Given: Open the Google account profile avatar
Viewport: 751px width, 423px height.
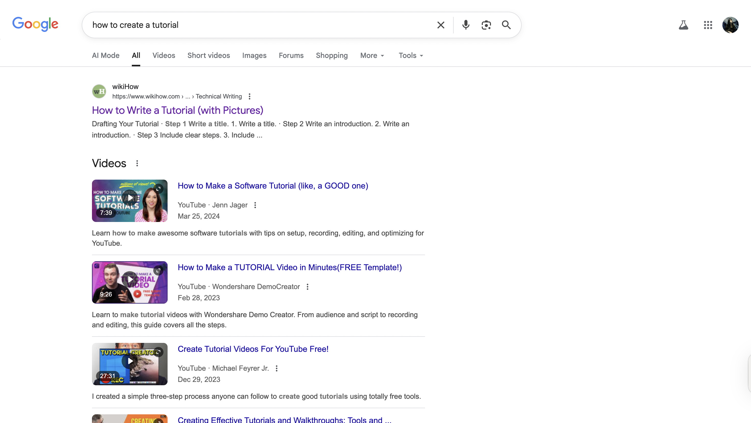Looking at the screenshot, I should point(730,25).
